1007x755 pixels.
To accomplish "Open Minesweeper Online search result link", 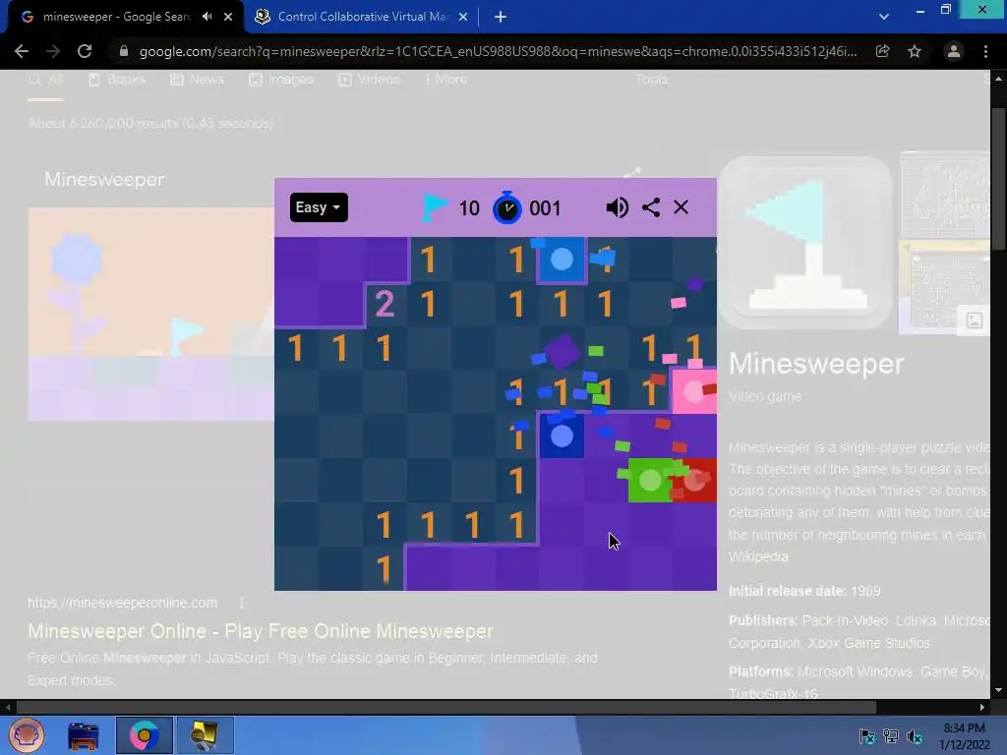I will point(261,631).
